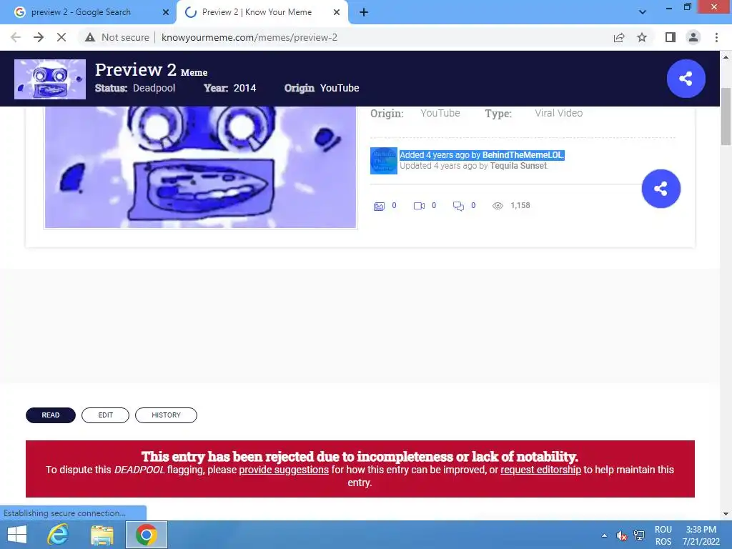The width and height of the screenshot is (732, 549).
Task: Click the page vertical scrollbar thumb
Action: tap(726, 117)
